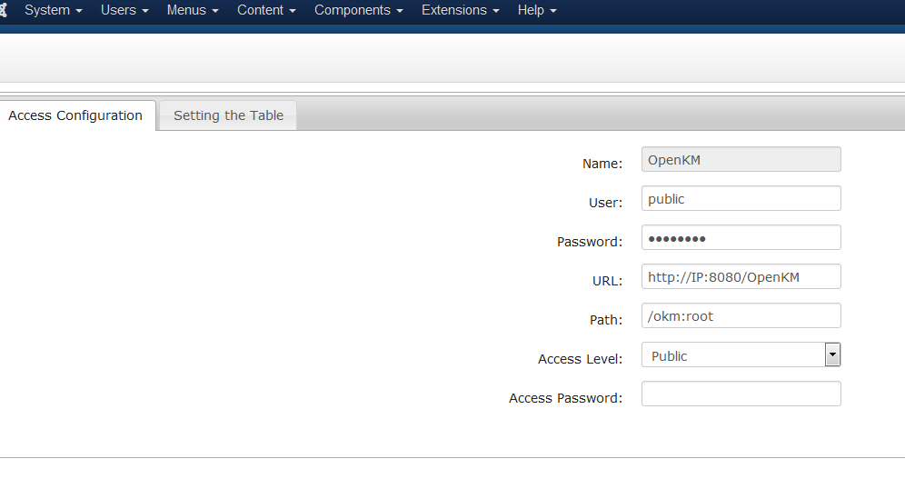Focus the User input field
Screen dimensions: 905x489
click(741, 199)
